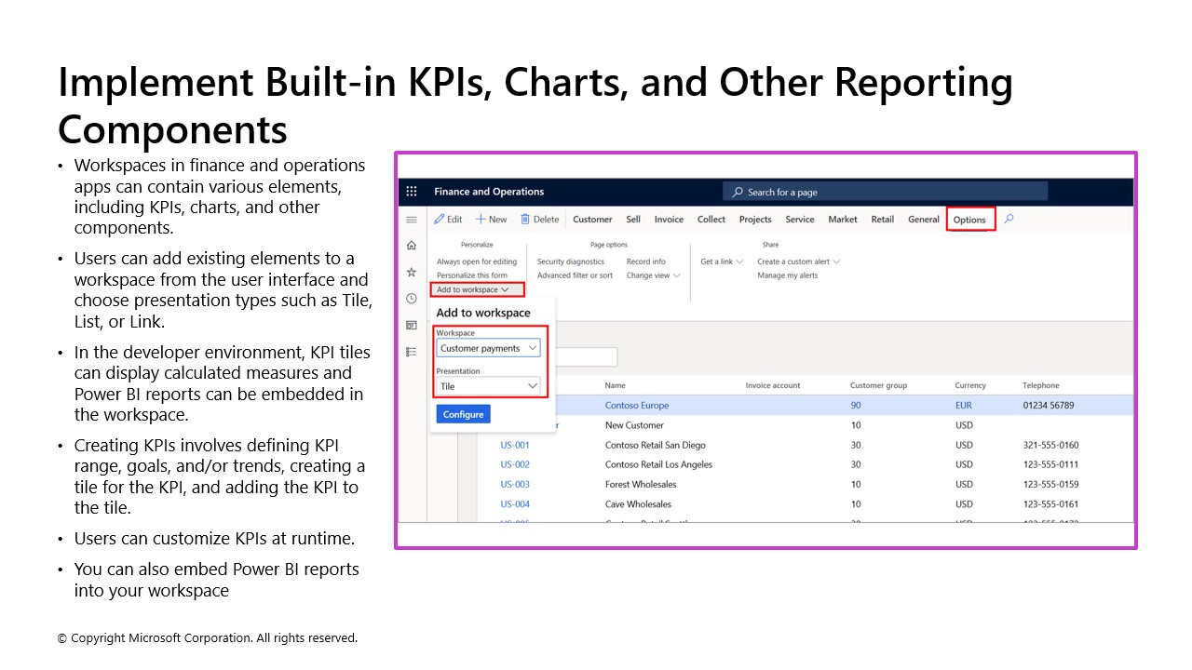Screen dimensions: 1192x670
Task: Click the Edit pencil button
Action: (448, 220)
